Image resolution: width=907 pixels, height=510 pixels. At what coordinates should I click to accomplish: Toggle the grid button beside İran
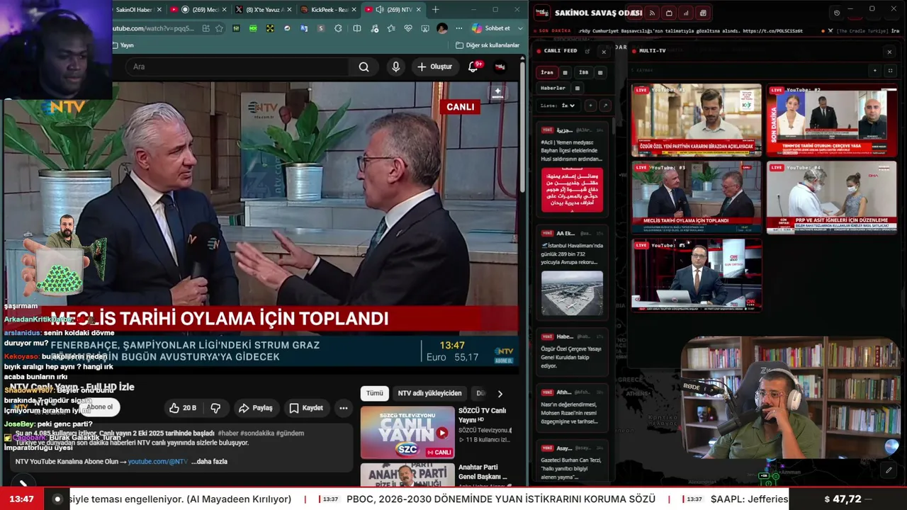tap(565, 72)
